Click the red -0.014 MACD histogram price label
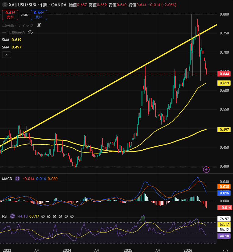The image size is (233, 252). (x=225, y=208)
